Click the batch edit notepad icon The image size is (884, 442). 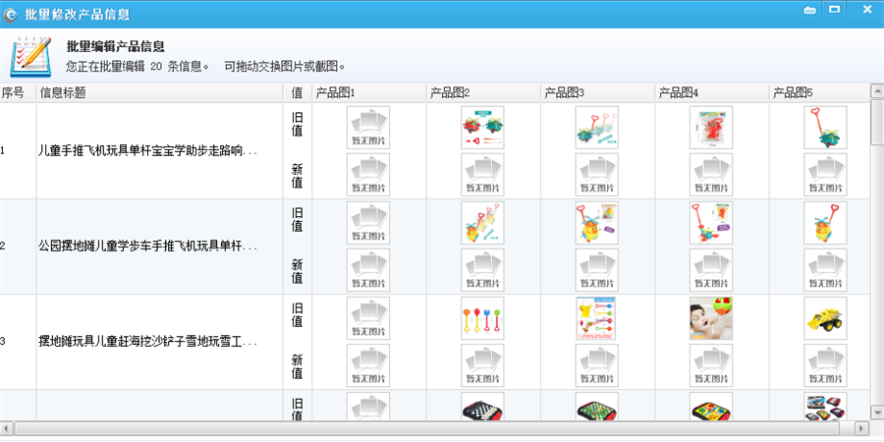point(30,57)
